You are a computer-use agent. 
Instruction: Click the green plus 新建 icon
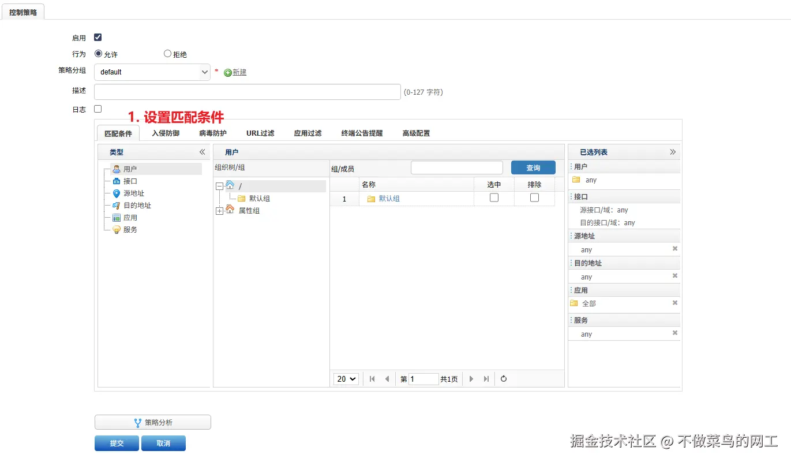pyautogui.click(x=228, y=73)
